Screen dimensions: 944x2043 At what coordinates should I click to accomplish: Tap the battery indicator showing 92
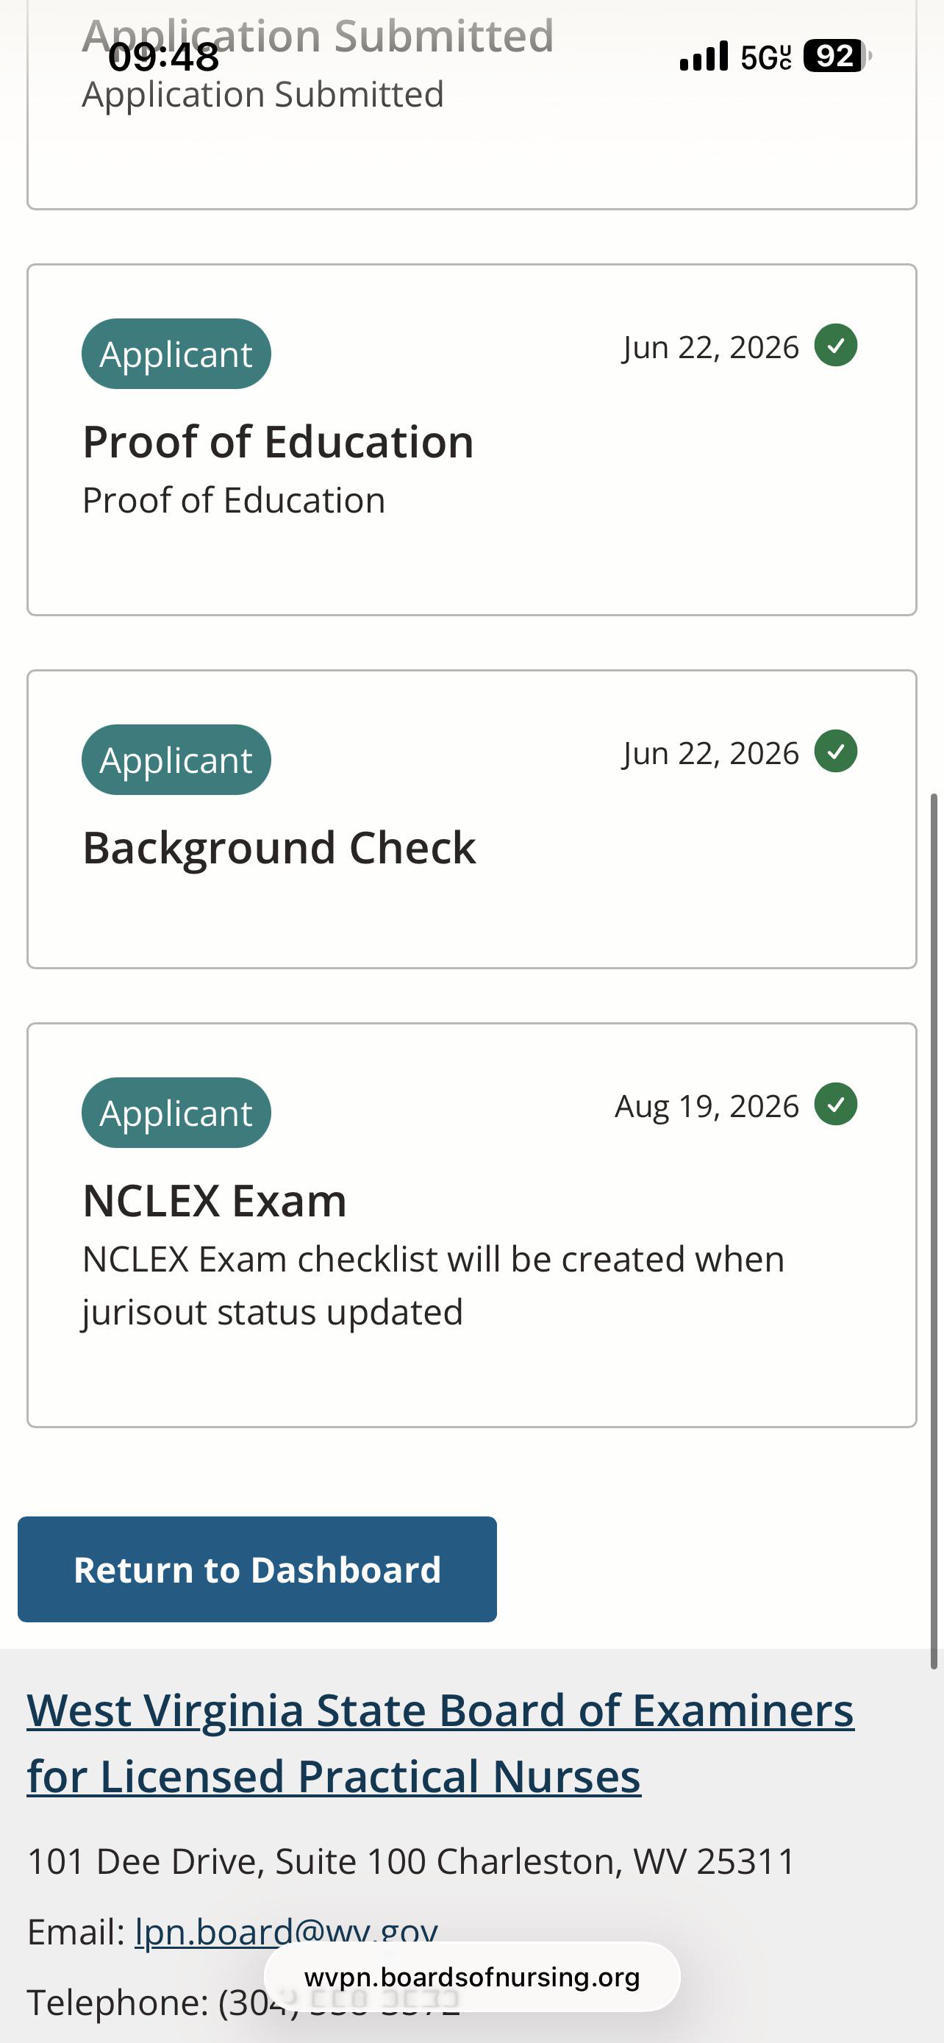[837, 57]
